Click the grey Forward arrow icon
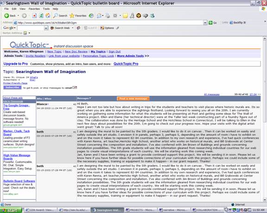 (x=25, y=16)
